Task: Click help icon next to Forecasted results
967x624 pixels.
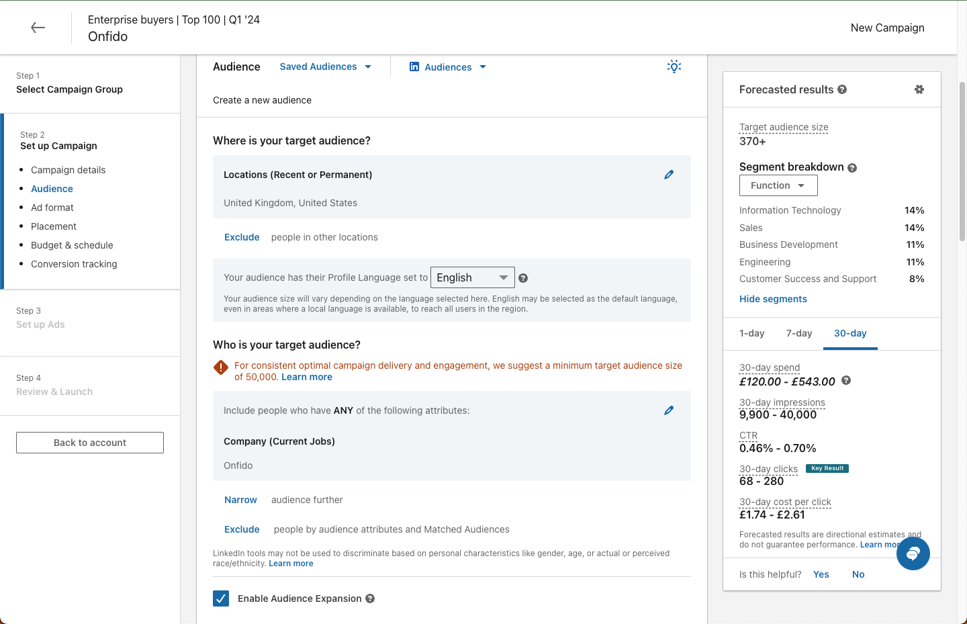Action: (842, 89)
